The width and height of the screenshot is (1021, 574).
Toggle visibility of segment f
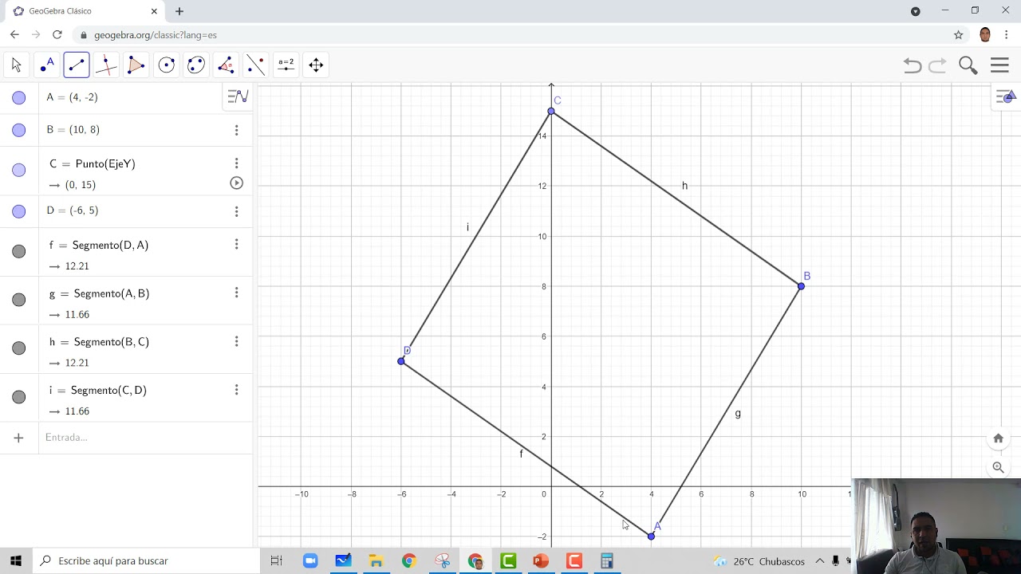pyautogui.click(x=19, y=251)
